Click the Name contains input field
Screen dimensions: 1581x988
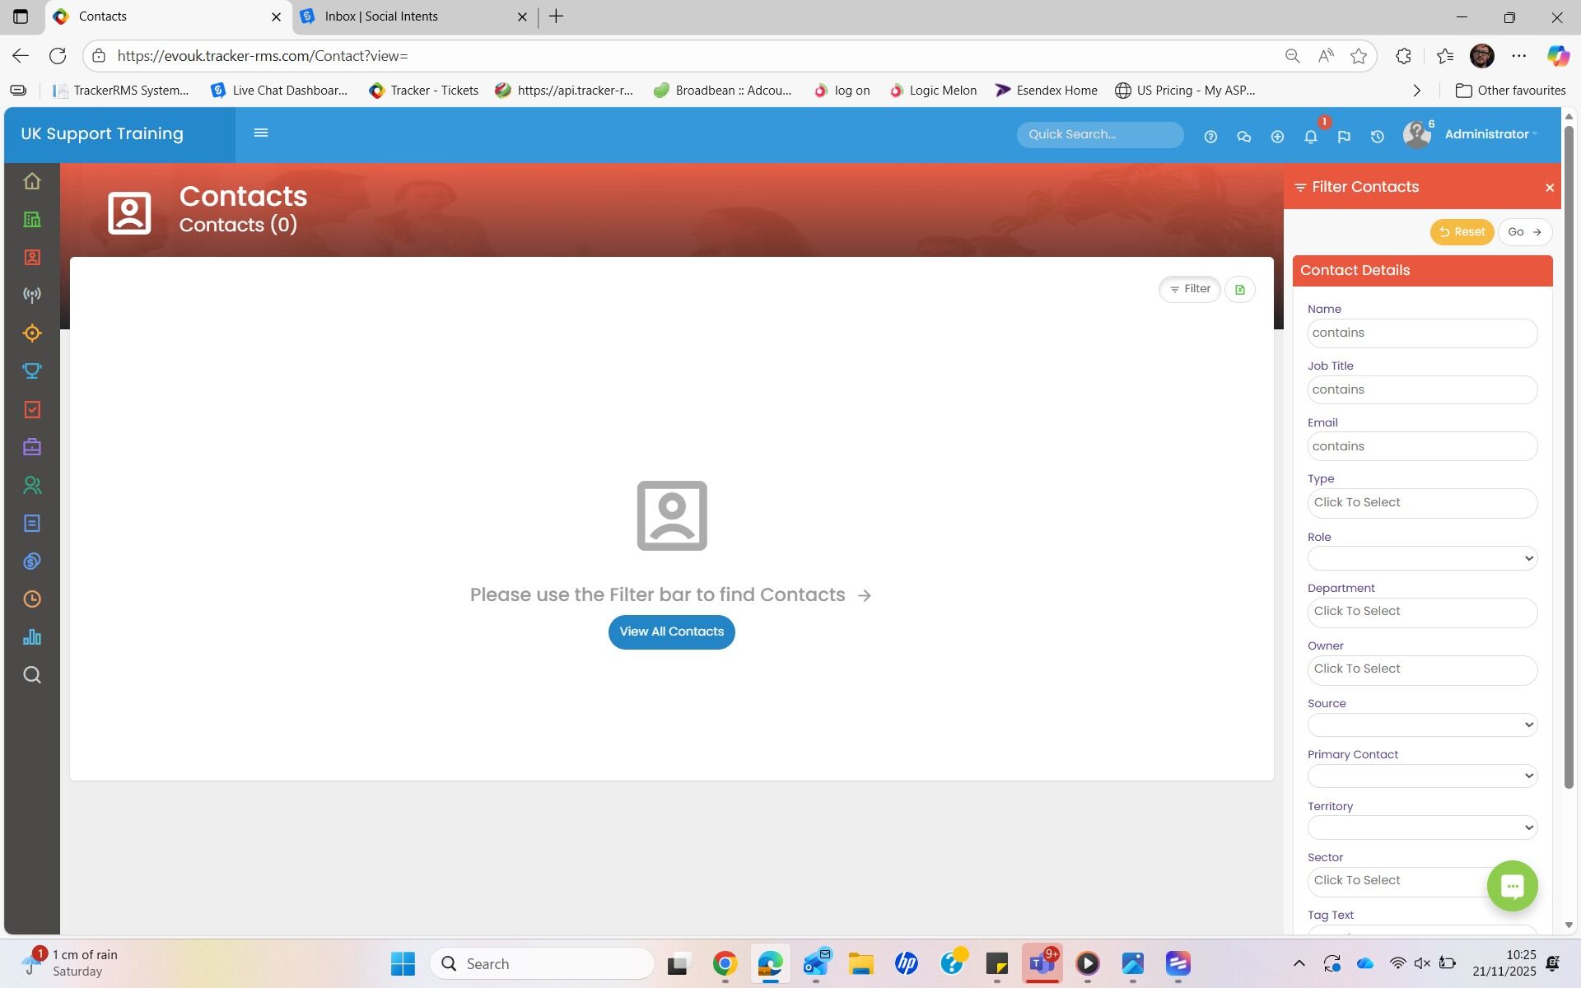click(1421, 333)
